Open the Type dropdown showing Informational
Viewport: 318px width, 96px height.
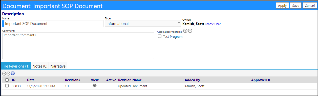click(143, 23)
